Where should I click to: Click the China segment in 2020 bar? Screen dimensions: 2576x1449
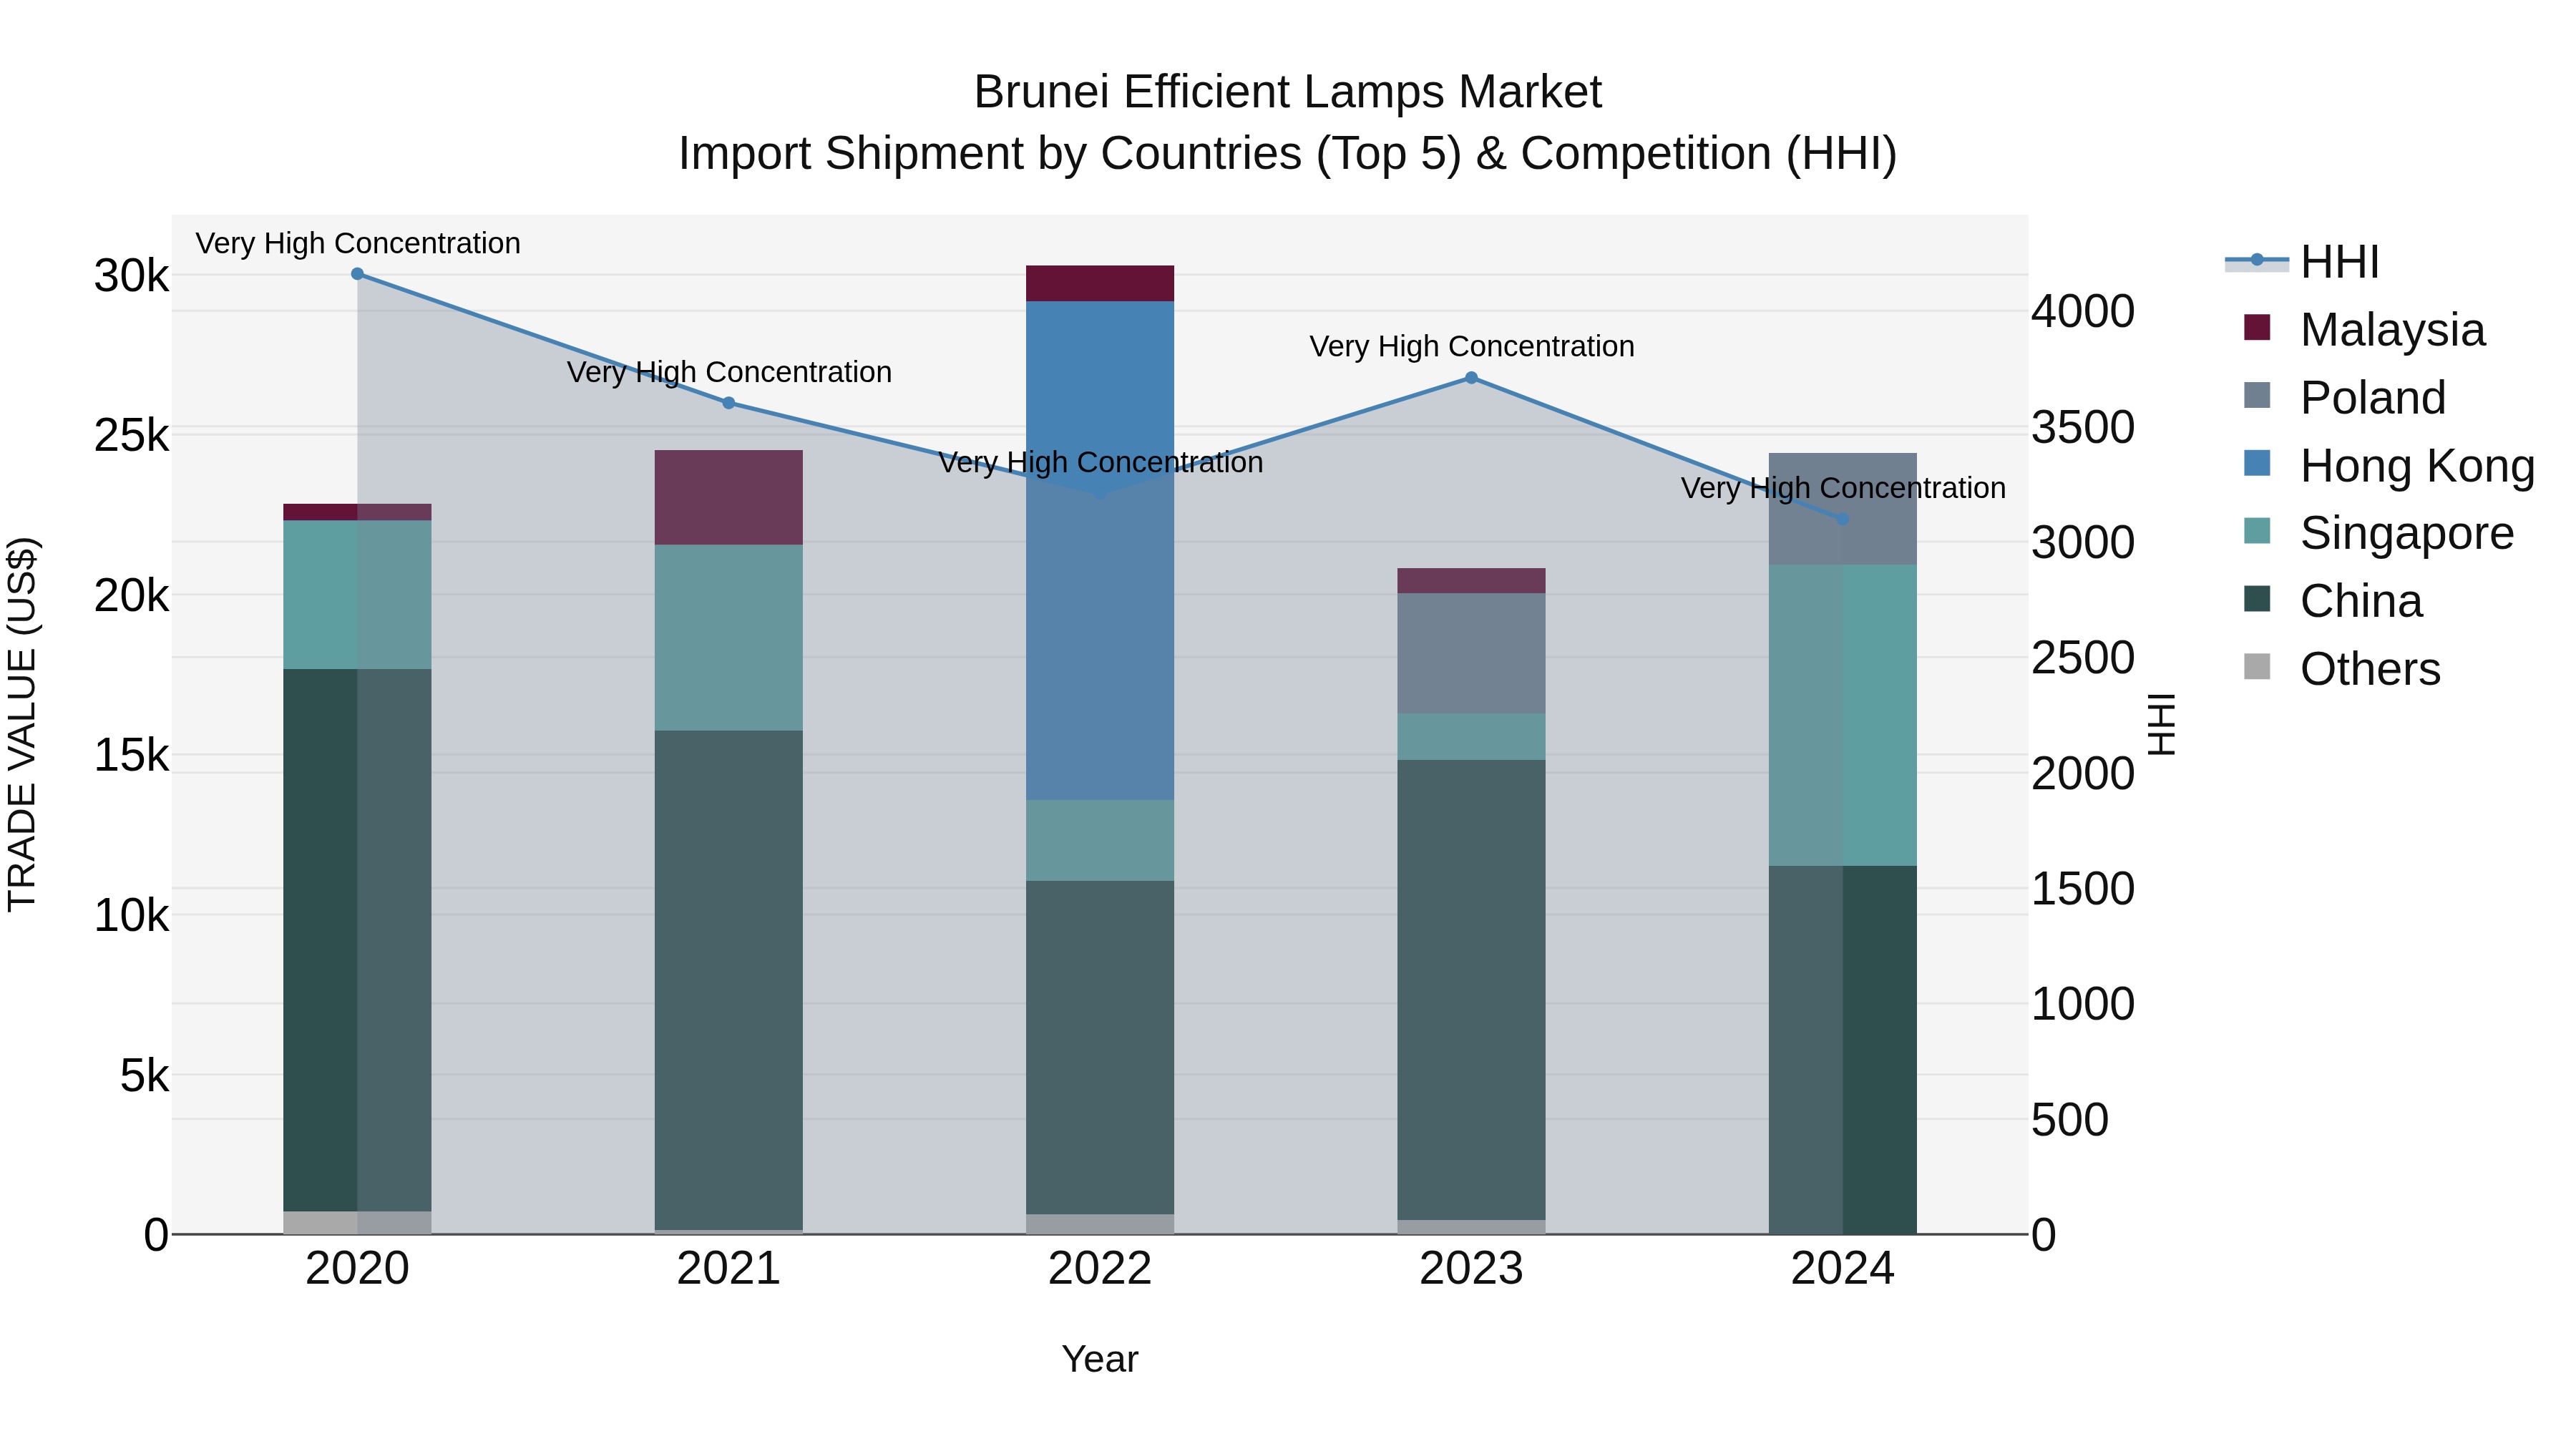point(357,940)
